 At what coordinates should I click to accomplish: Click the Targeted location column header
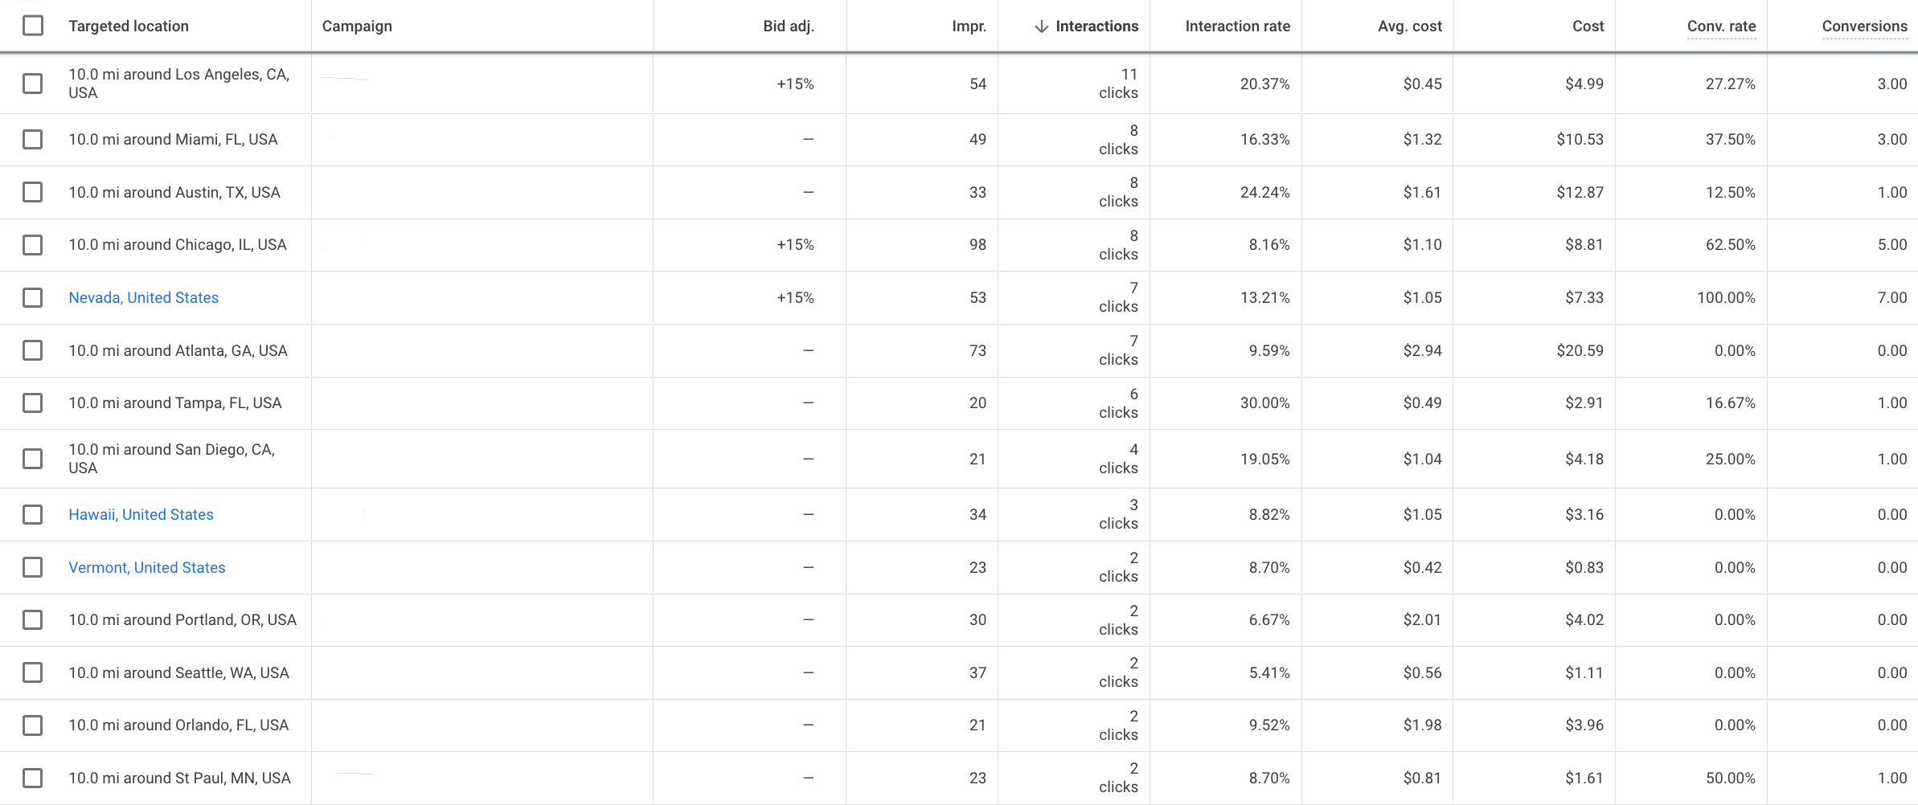[129, 26]
